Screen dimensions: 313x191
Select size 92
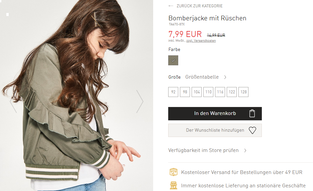pyautogui.click(x=173, y=92)
